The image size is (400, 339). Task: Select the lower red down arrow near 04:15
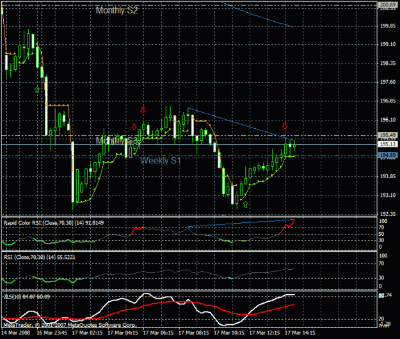[134, 127]
